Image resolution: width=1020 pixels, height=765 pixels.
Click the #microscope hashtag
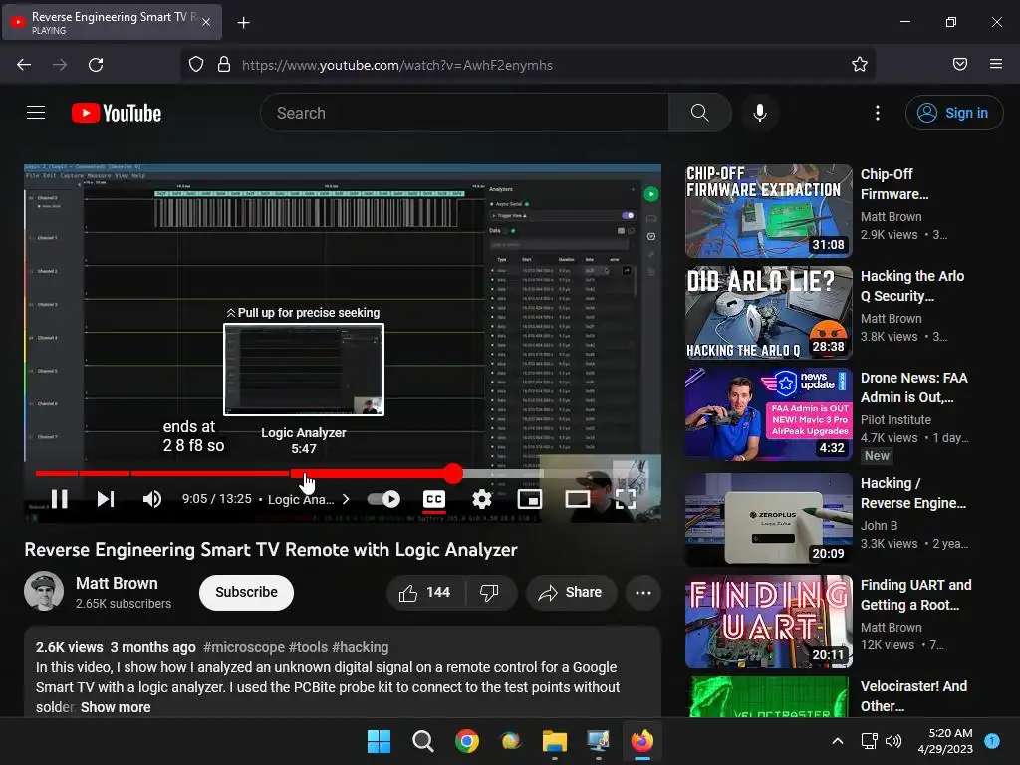[244, 647]
